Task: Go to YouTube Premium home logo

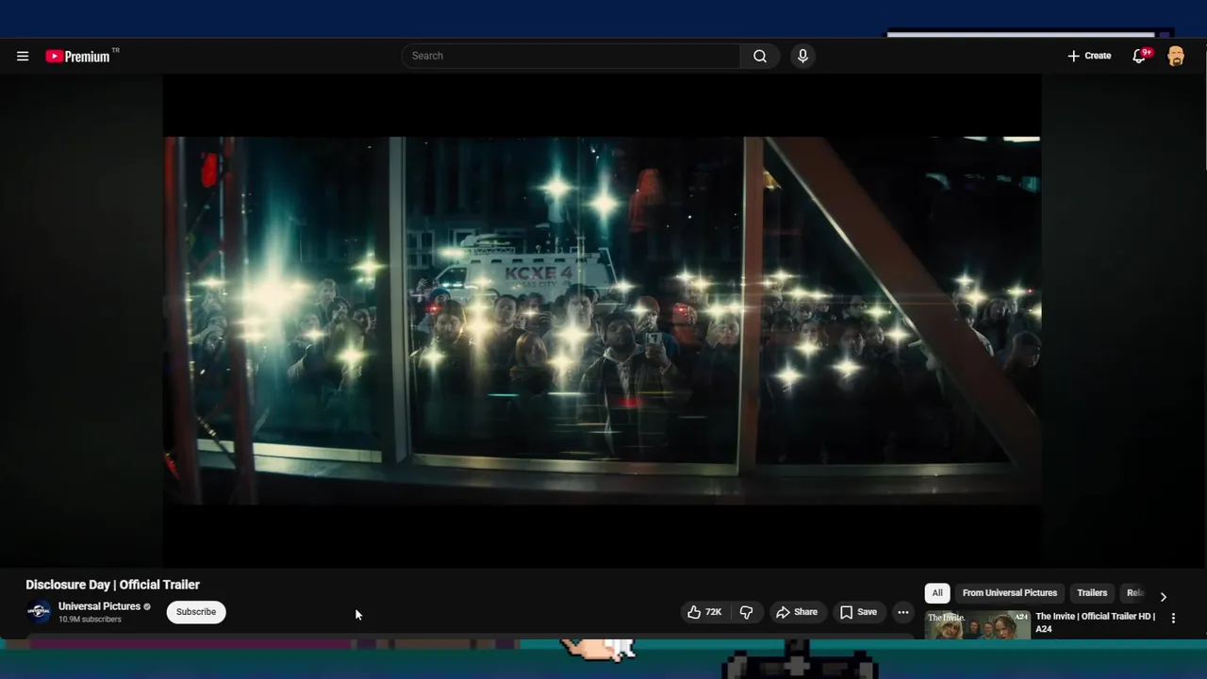Action: [78, 56]
